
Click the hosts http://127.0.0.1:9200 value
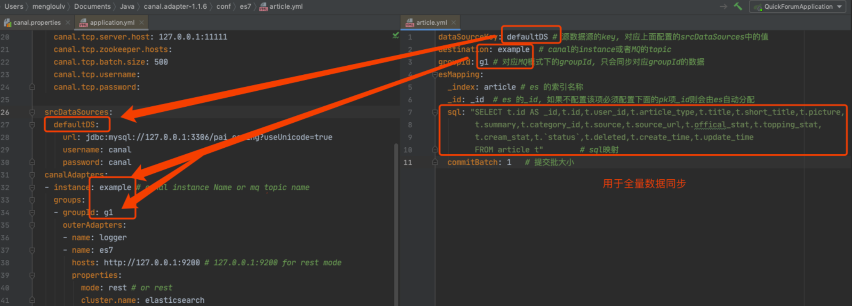click(152, 263)
